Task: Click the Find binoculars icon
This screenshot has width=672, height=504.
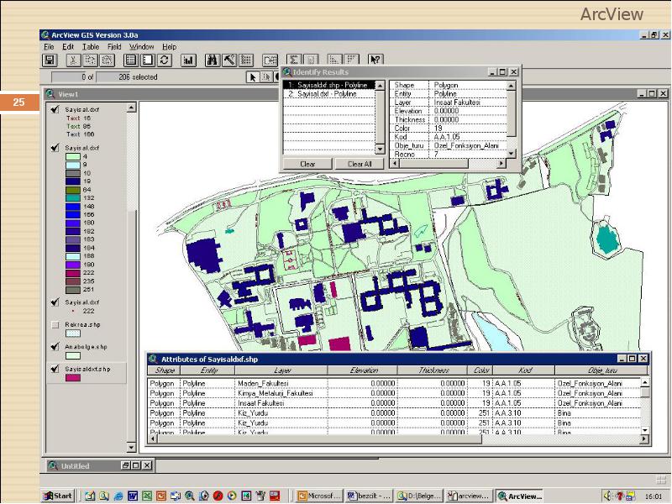Action: pos(212,60)
